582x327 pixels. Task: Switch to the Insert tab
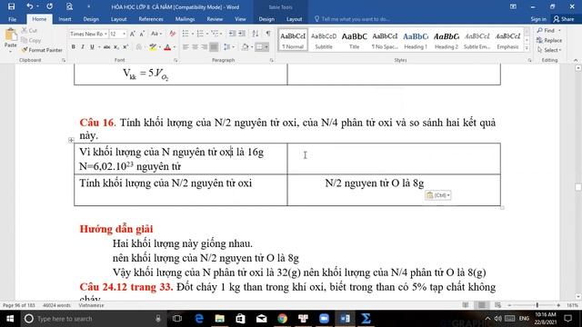(65, 19)
